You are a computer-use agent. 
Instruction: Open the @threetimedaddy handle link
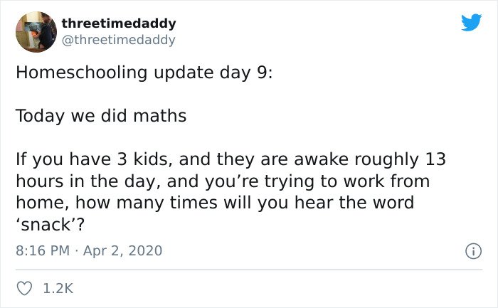click(118, 40)
